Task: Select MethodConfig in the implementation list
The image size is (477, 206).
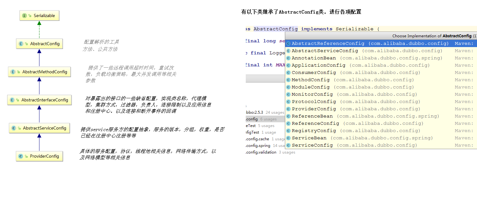Action: [381, 80]
